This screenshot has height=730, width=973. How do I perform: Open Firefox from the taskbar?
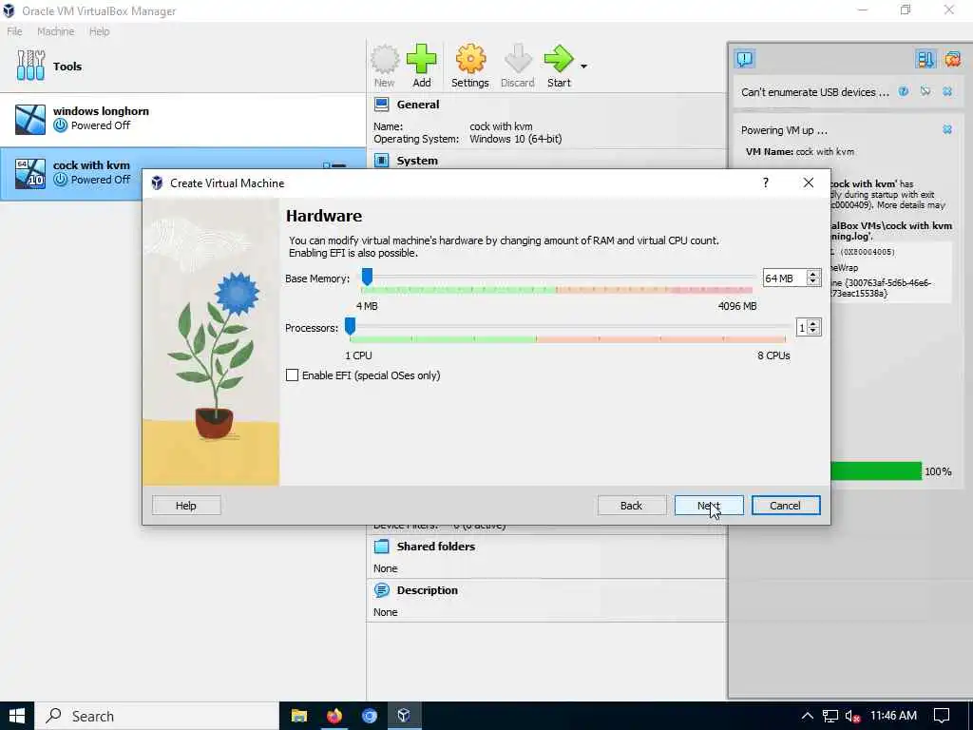coord(334,716)
